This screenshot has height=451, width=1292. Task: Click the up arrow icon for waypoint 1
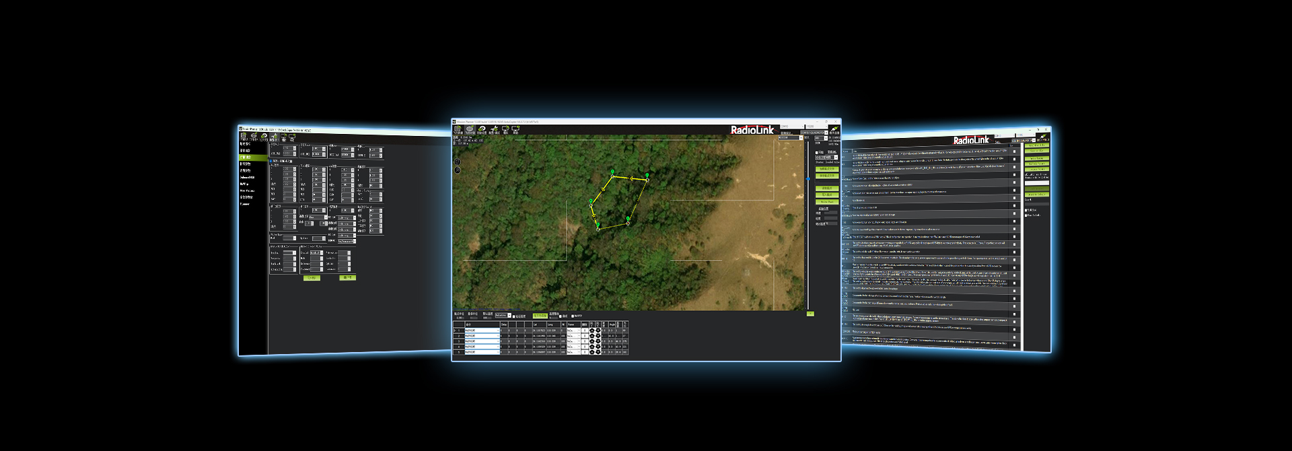592,331
